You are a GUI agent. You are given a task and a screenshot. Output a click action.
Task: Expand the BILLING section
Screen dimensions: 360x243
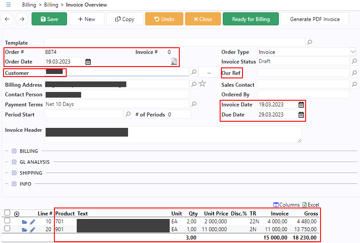click(x=14, y=151)
